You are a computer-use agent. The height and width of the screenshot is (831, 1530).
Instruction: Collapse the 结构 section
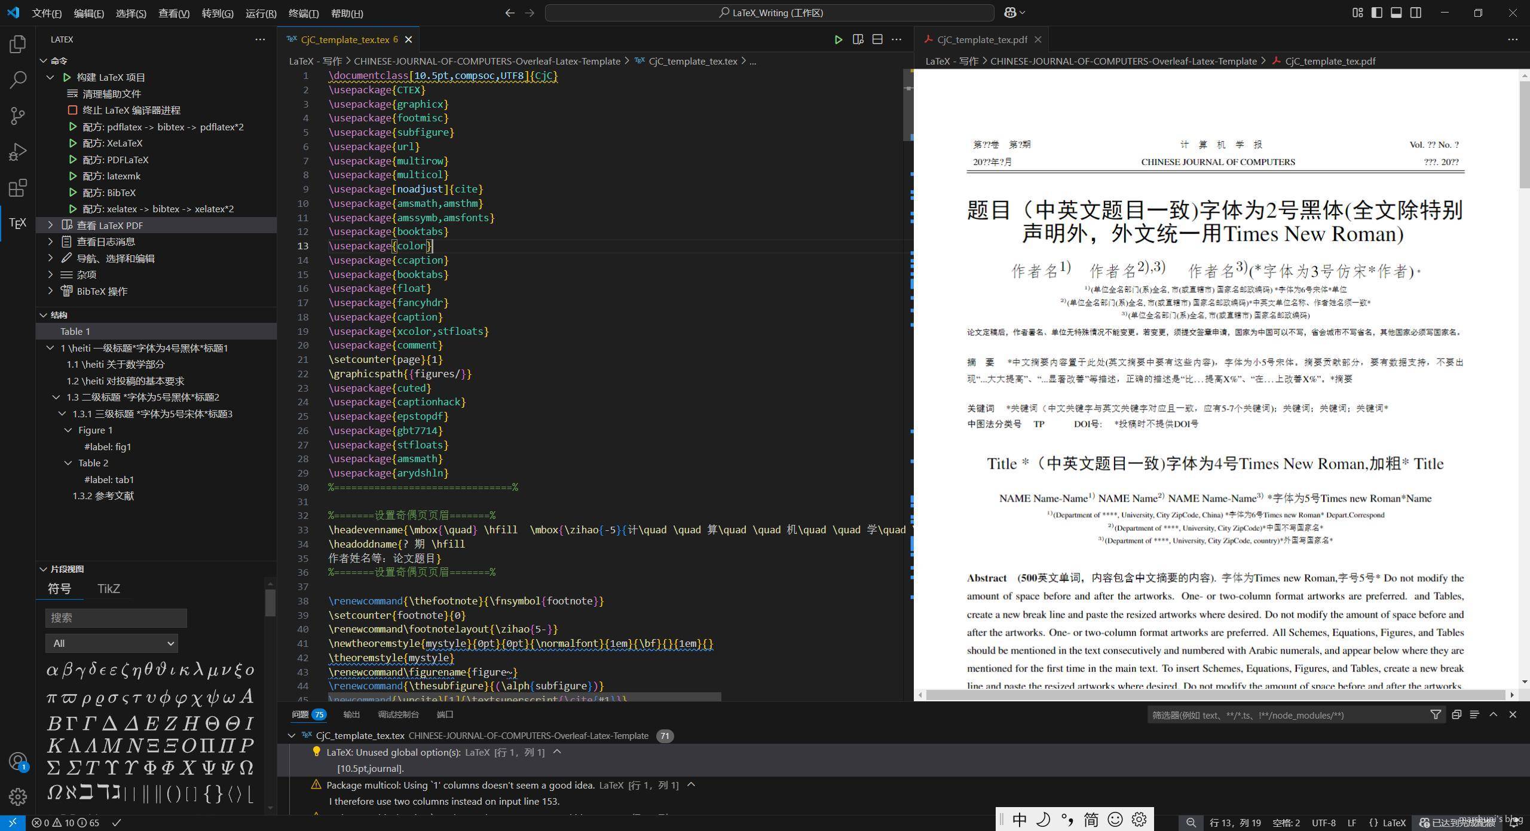click(44, 315)
